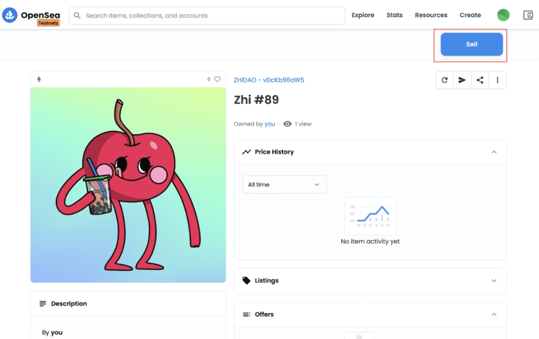Open the Stats menu
This screenshot has height=339, width=539.
pyautogui.click(x=394, y=15)
